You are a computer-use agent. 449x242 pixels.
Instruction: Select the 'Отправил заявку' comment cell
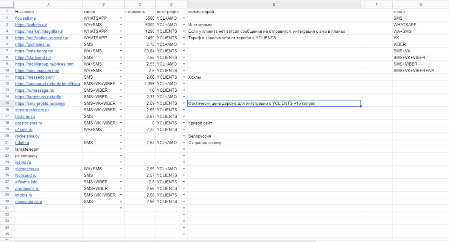[x=274, y=143]
